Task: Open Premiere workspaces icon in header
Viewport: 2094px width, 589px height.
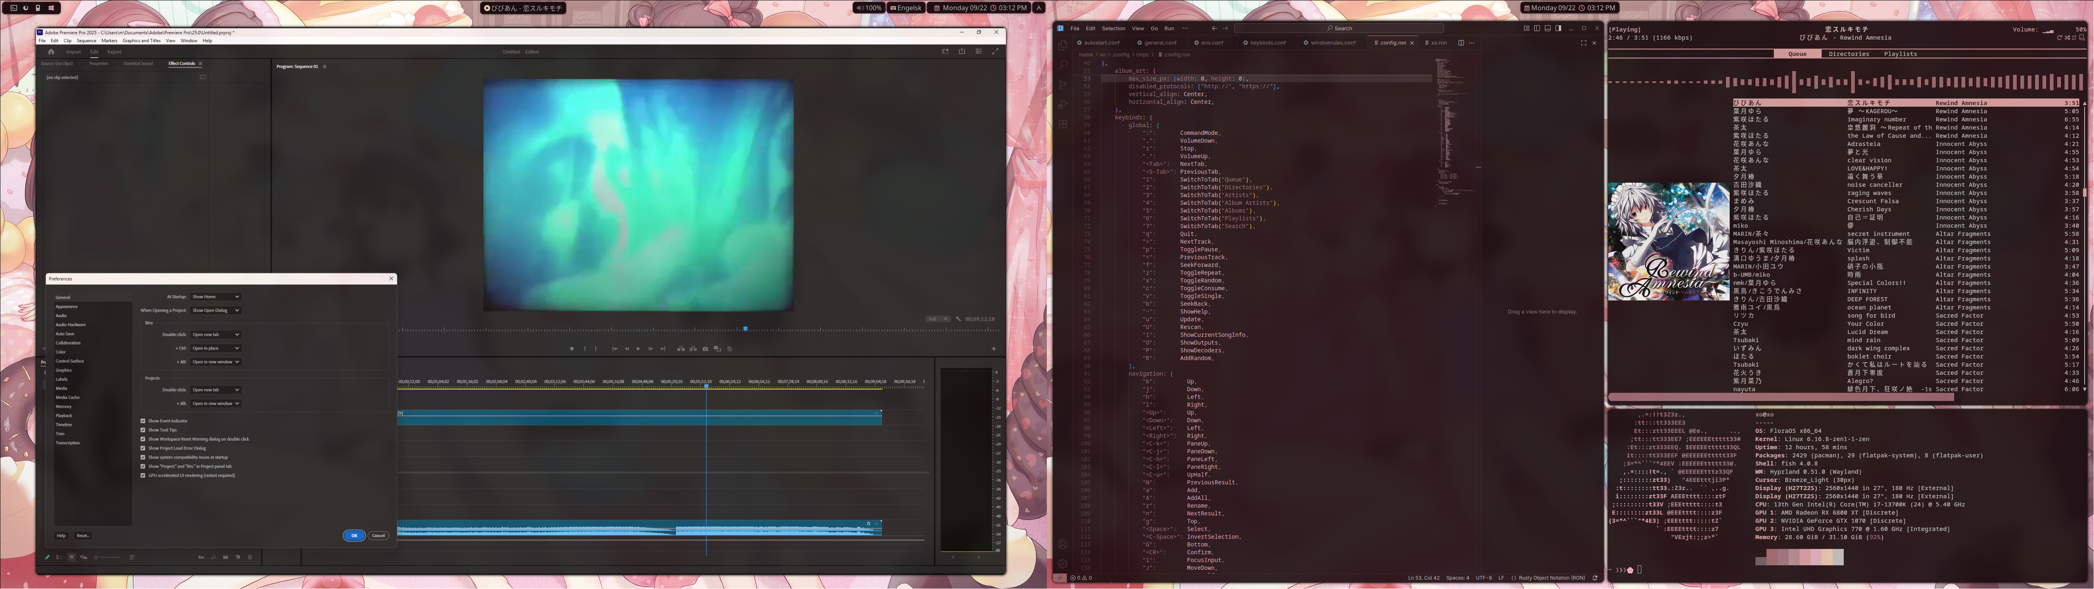Action: [x=945, y=51]
